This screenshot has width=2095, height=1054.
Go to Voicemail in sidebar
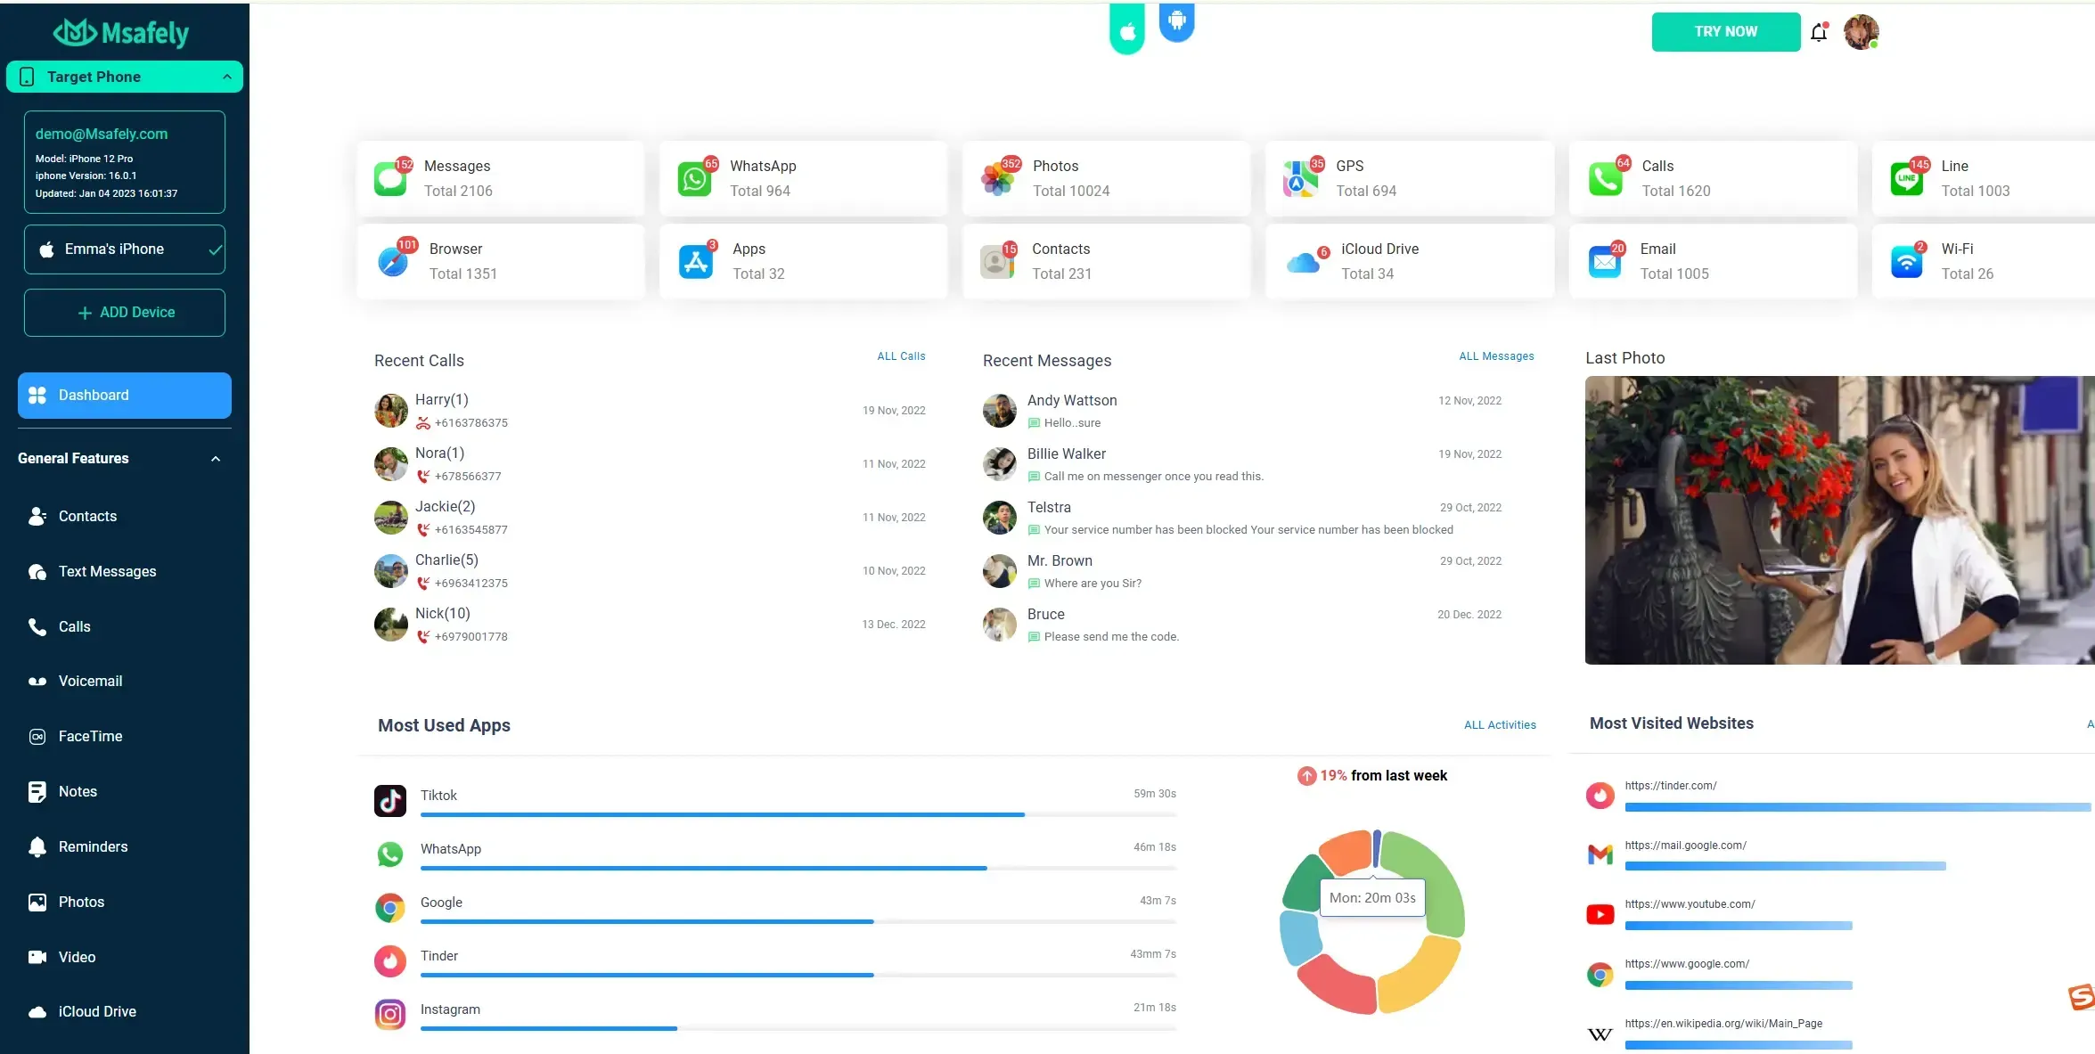click(90, 682)
